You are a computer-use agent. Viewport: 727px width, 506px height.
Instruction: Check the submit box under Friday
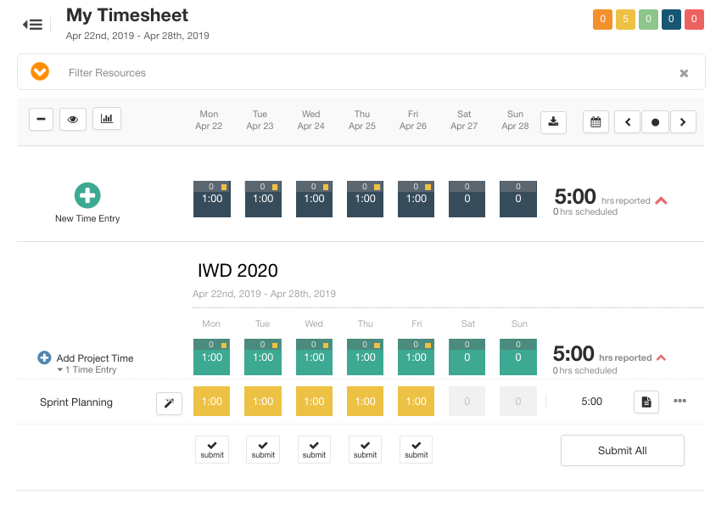[416, 449]
